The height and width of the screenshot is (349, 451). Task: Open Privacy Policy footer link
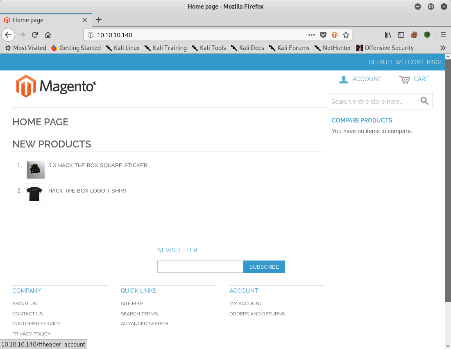pyautogui.click(x=32, y=334)
